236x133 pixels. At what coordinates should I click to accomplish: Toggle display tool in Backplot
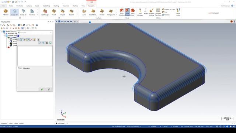(21, 40)
